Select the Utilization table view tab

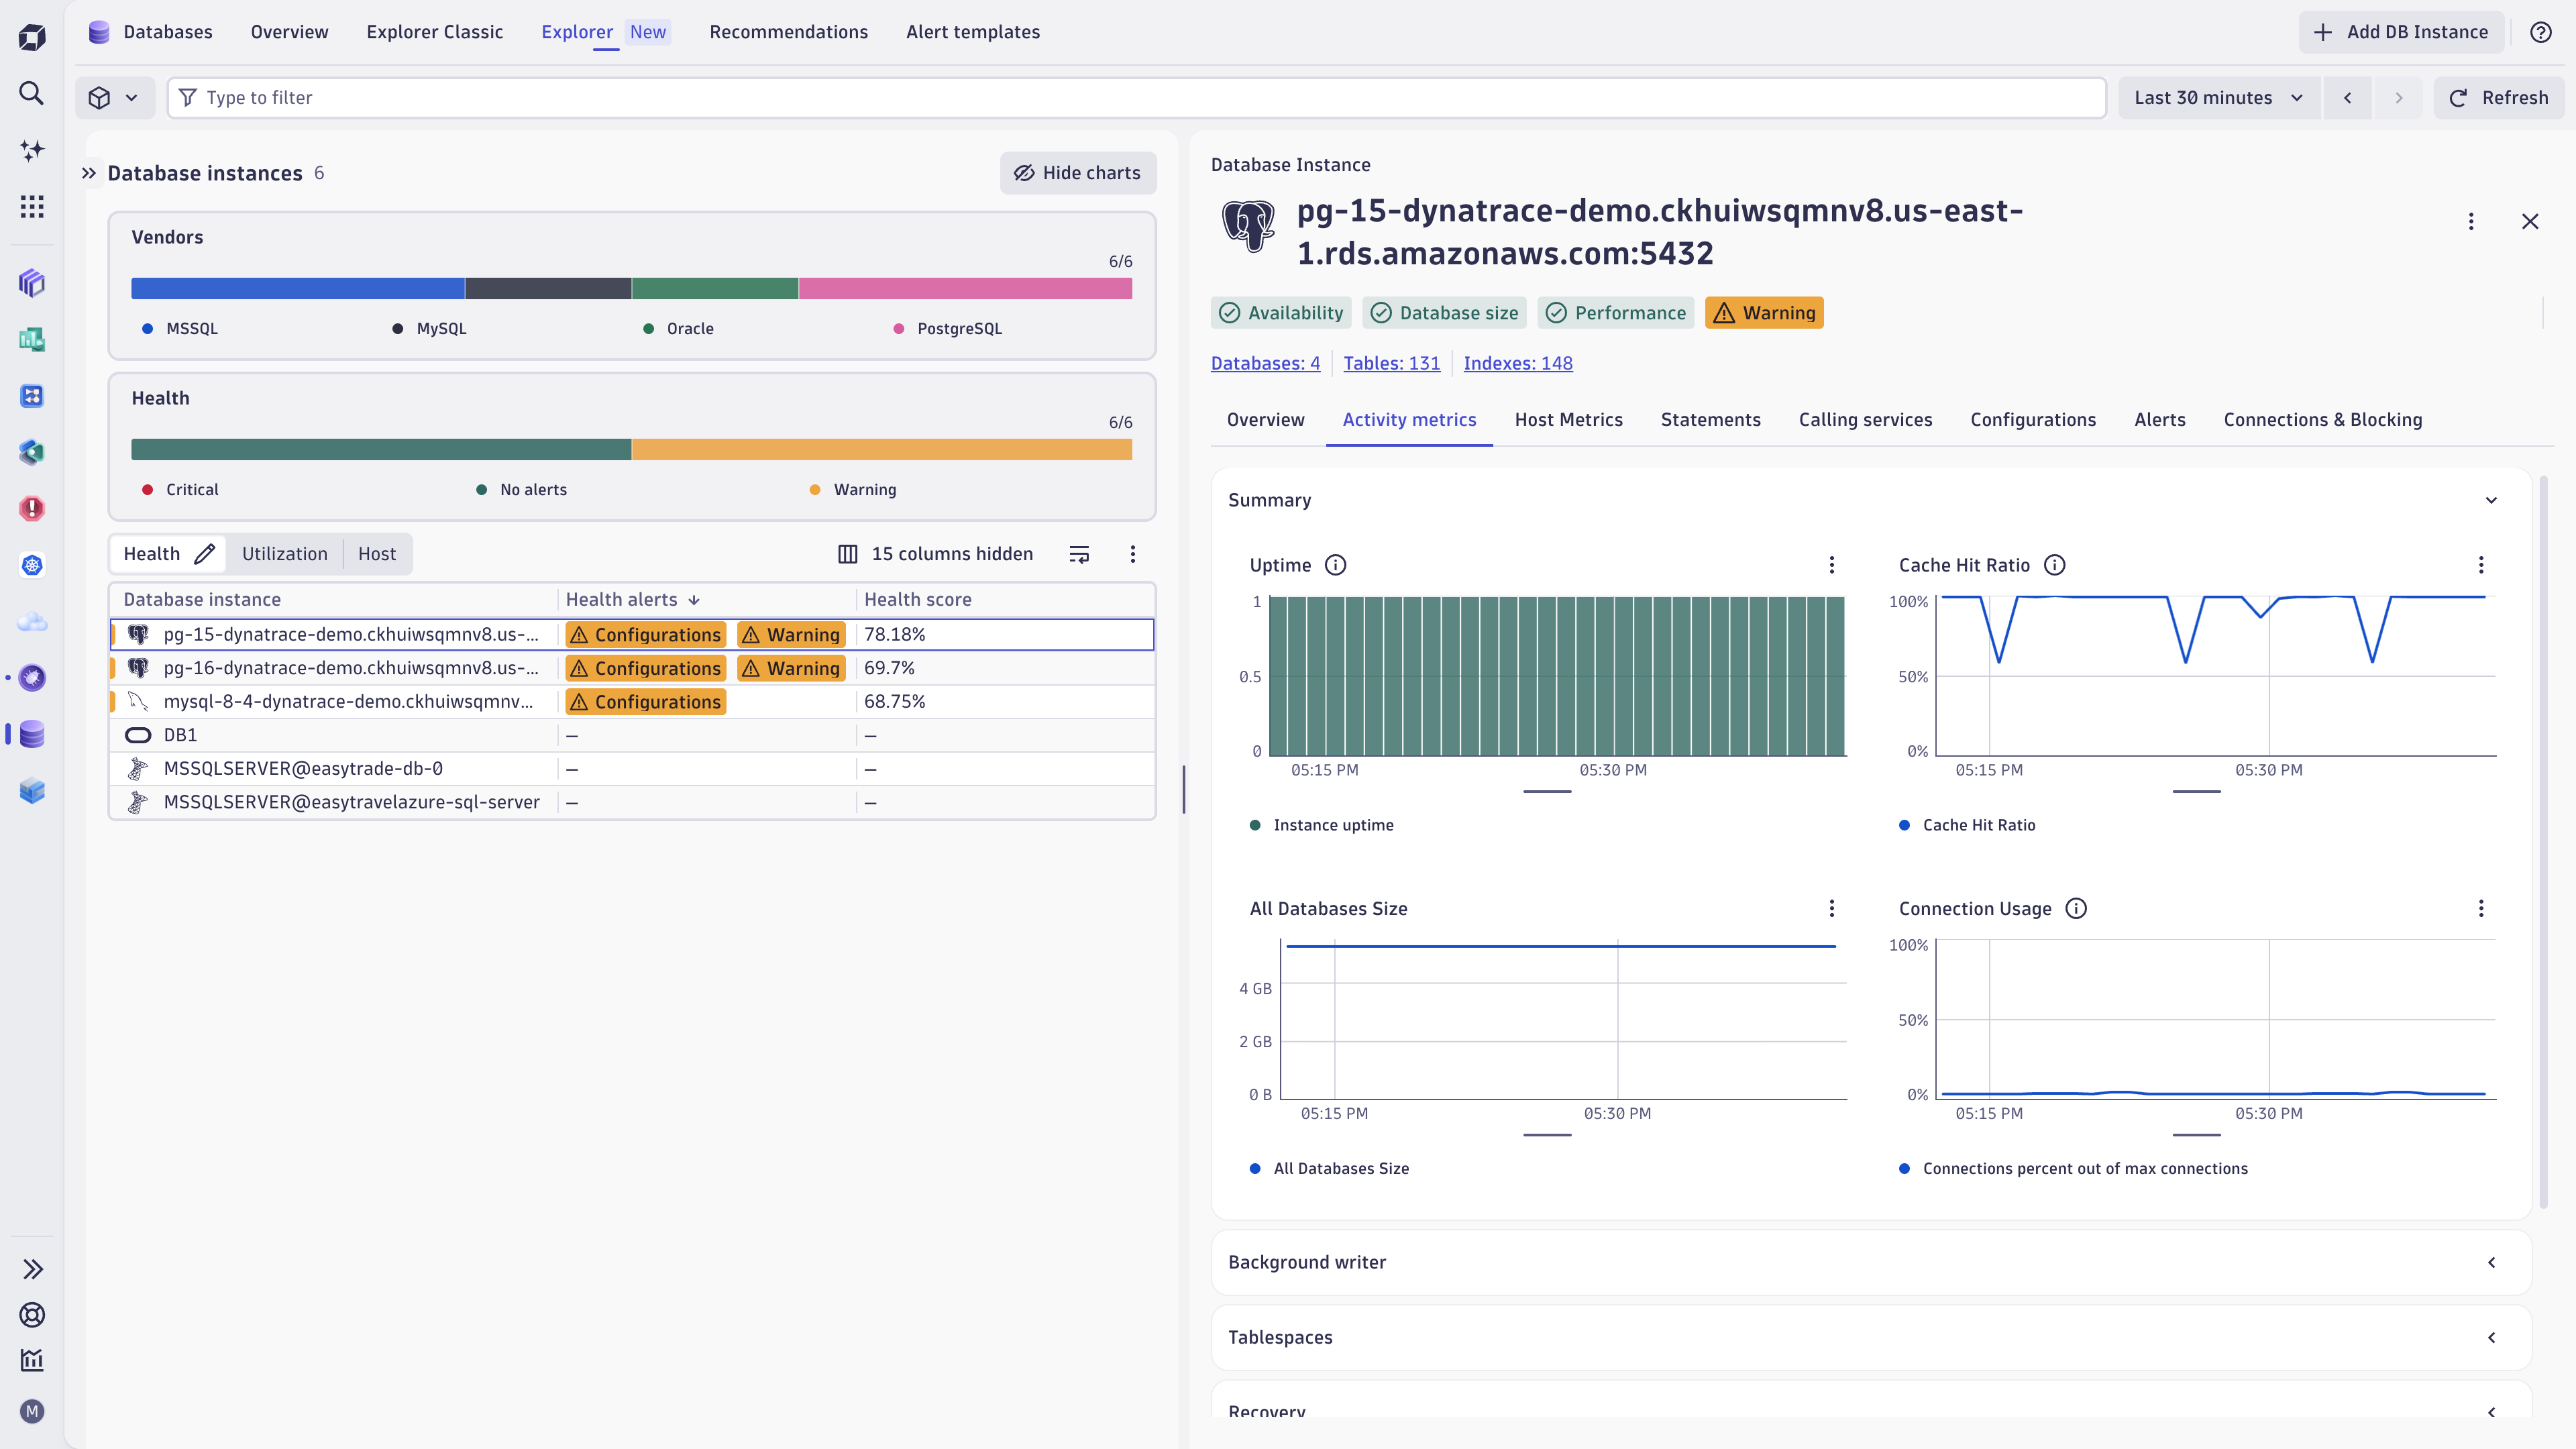tap(284, 554)
